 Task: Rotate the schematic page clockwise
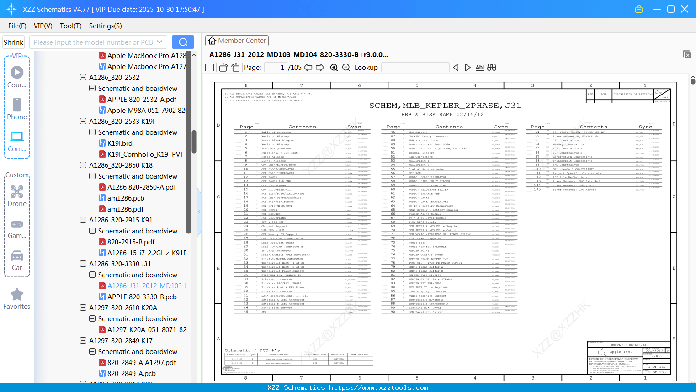tap(235, 68)
